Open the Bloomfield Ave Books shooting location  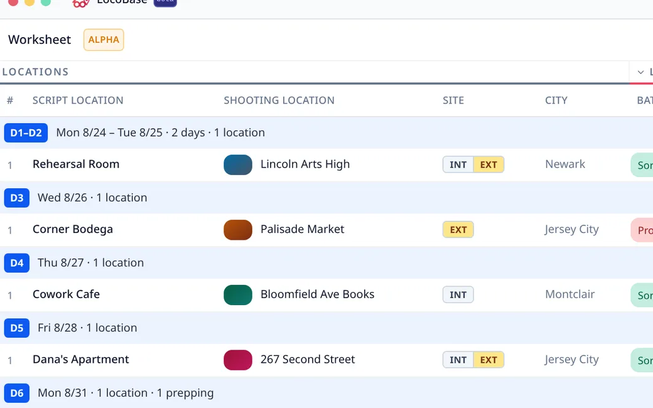(x=317, y=294)
